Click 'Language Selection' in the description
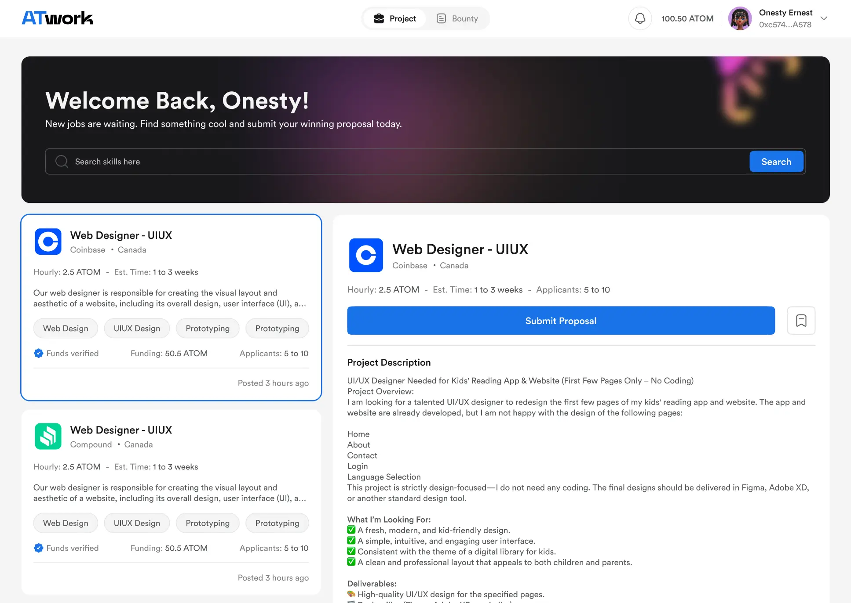Image resolution: width=851 pixels, height=603 pixels. tap(384, 477)
